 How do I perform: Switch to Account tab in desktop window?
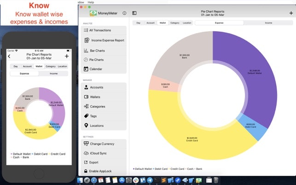tap(151, 23)
